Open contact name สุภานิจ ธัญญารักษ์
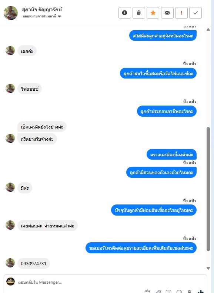Image resolution: width=214 pixels, height=293 pixels. pos(42,10)
